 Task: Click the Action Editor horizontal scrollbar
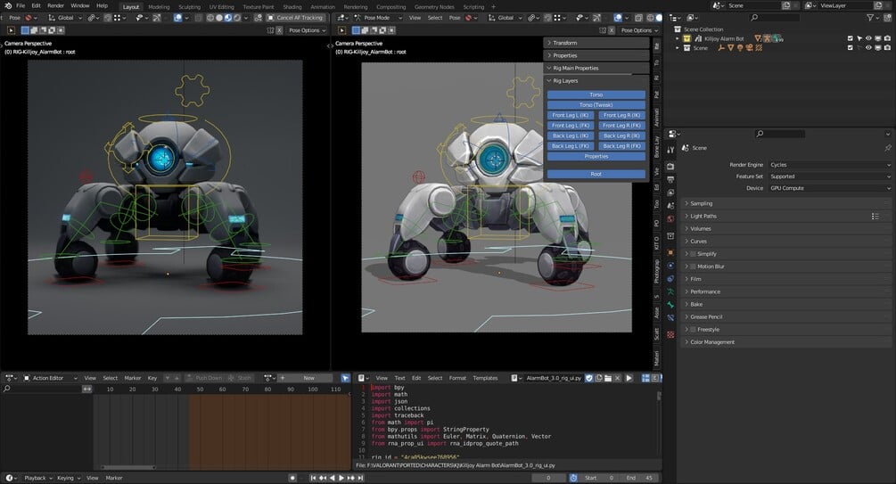pyautogui.click(x=128, y=467)
